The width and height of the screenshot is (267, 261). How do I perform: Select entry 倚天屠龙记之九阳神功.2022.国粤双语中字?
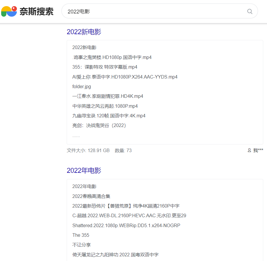pos(115,255)
